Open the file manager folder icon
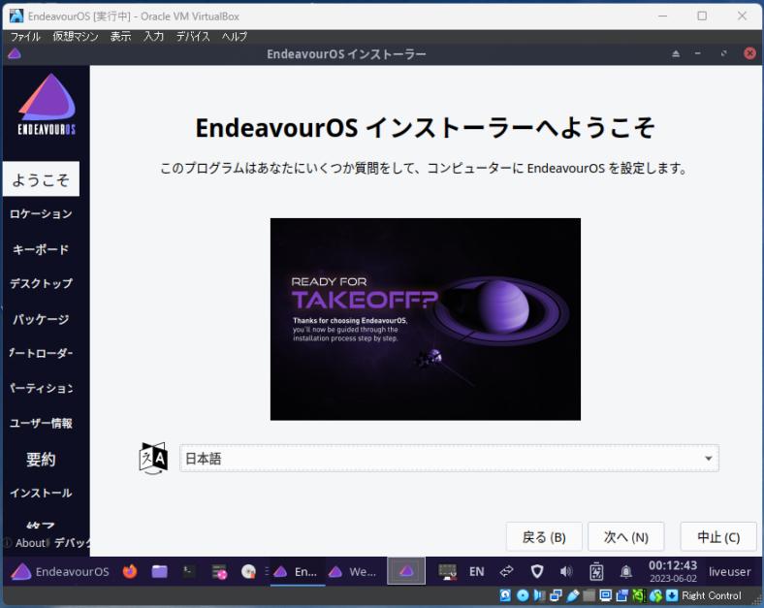Screen dimensions: 764x608 pos(159,571)
